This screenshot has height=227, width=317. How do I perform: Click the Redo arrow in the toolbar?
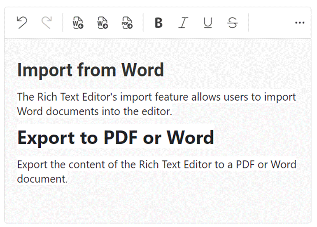tap(47, 23)
